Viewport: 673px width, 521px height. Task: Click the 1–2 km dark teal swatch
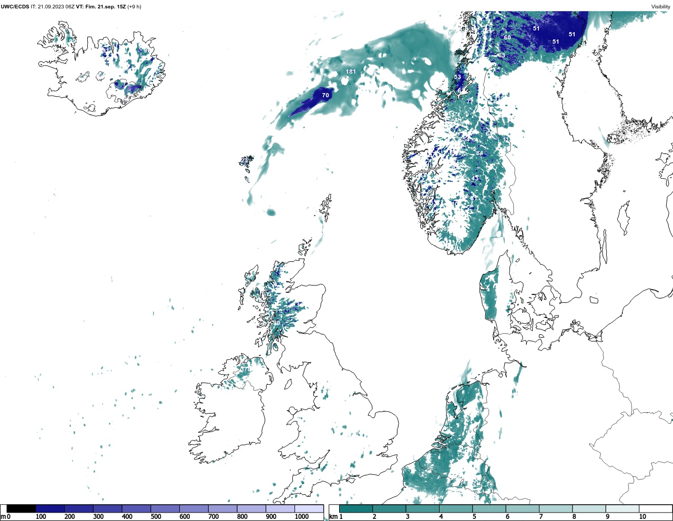pos(356,508)
